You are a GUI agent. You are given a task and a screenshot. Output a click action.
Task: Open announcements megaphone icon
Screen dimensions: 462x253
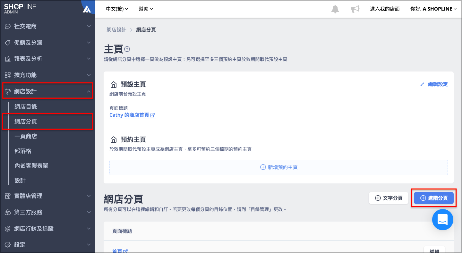[x=355, y=9]
